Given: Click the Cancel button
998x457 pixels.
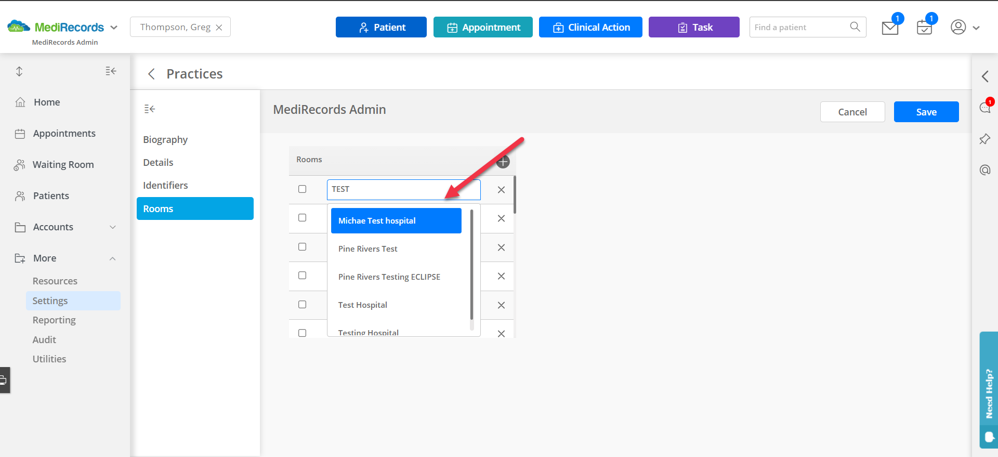Looking at the screenshot, I should 852,112.
